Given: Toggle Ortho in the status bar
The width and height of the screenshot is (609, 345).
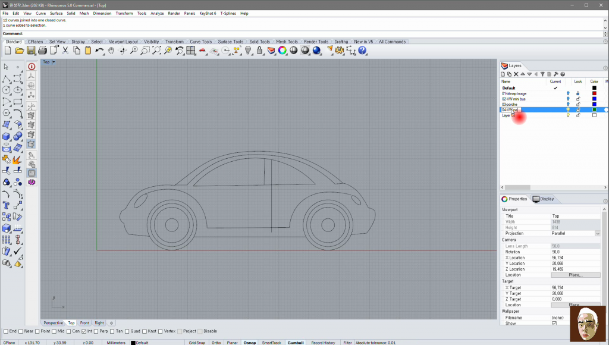Looking at the screenshot, I should point(216,343).
